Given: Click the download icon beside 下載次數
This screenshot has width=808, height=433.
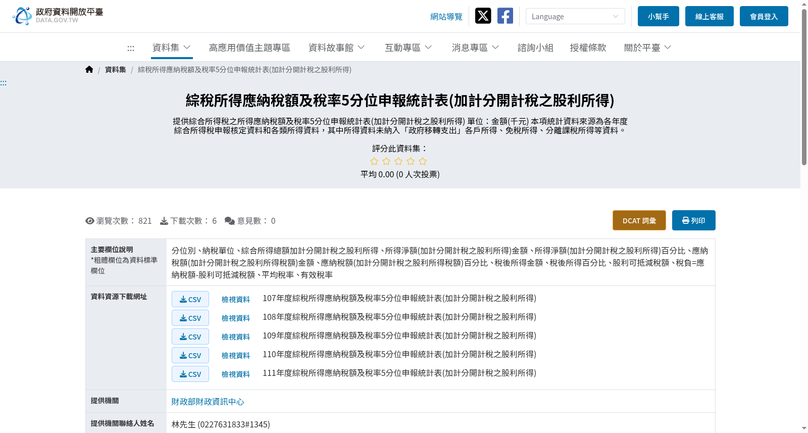Looking at the screenshot, I should 164,221.
